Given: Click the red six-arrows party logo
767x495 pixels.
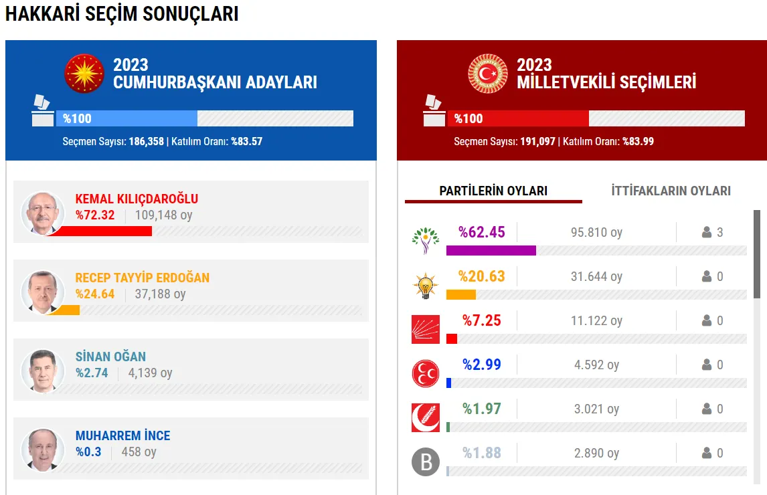Looking at the screenshot, I should coord(425,329).
